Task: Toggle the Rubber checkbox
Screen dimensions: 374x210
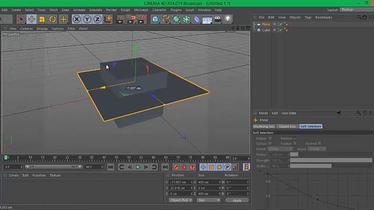Action: 295,143
